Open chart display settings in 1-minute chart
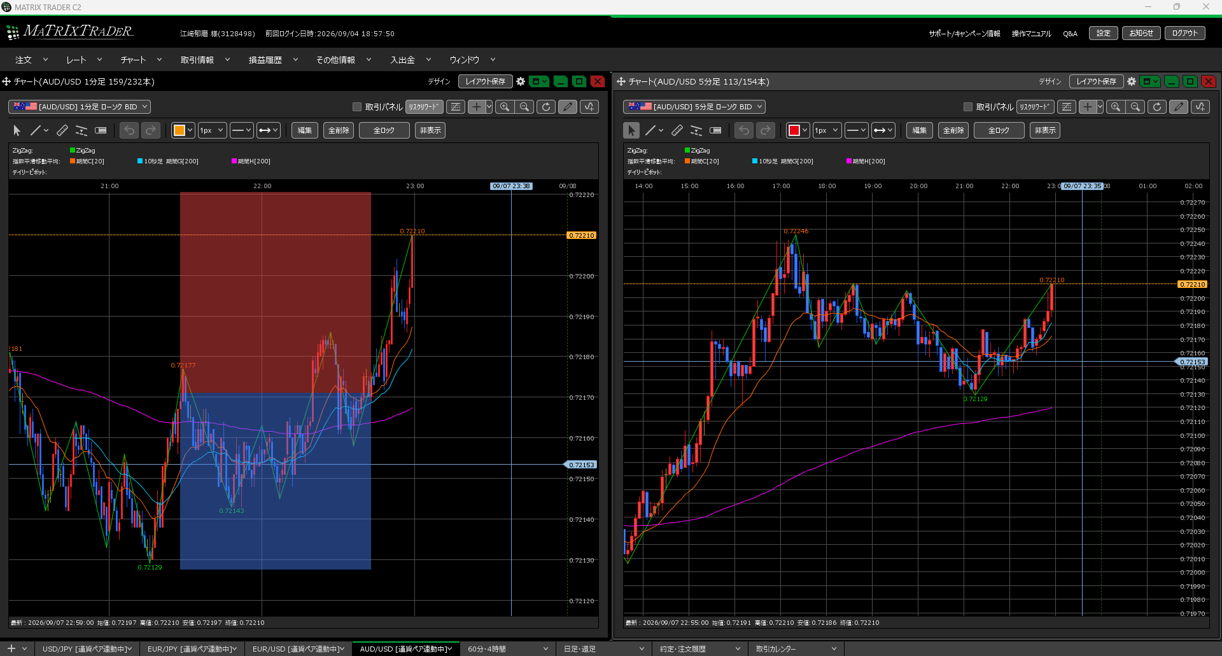This screenshot has height=656, width=1222. click(x=456, y=107)
